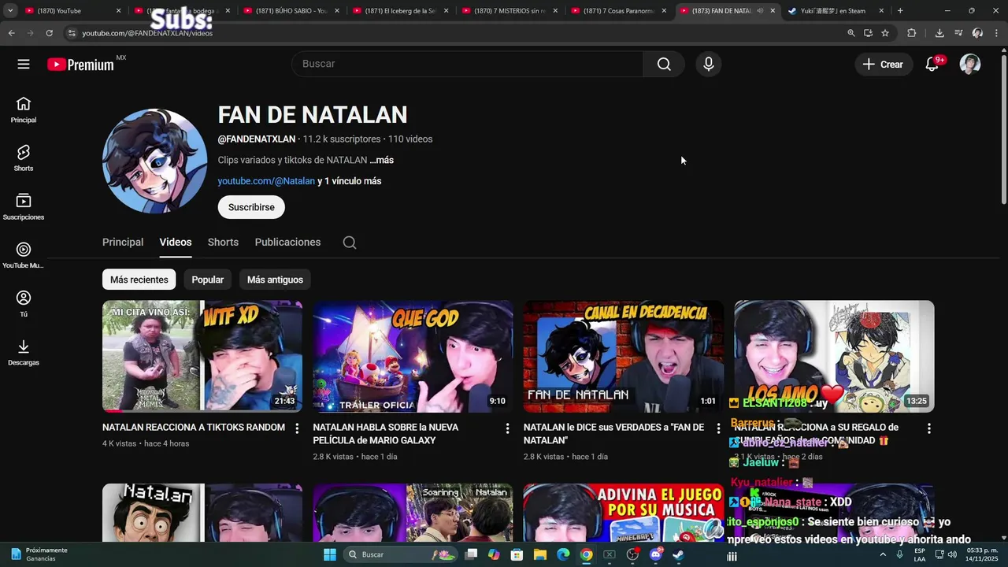
Task: Open CANAL EN DECADENCIA thumbnail
Action: 624,356
